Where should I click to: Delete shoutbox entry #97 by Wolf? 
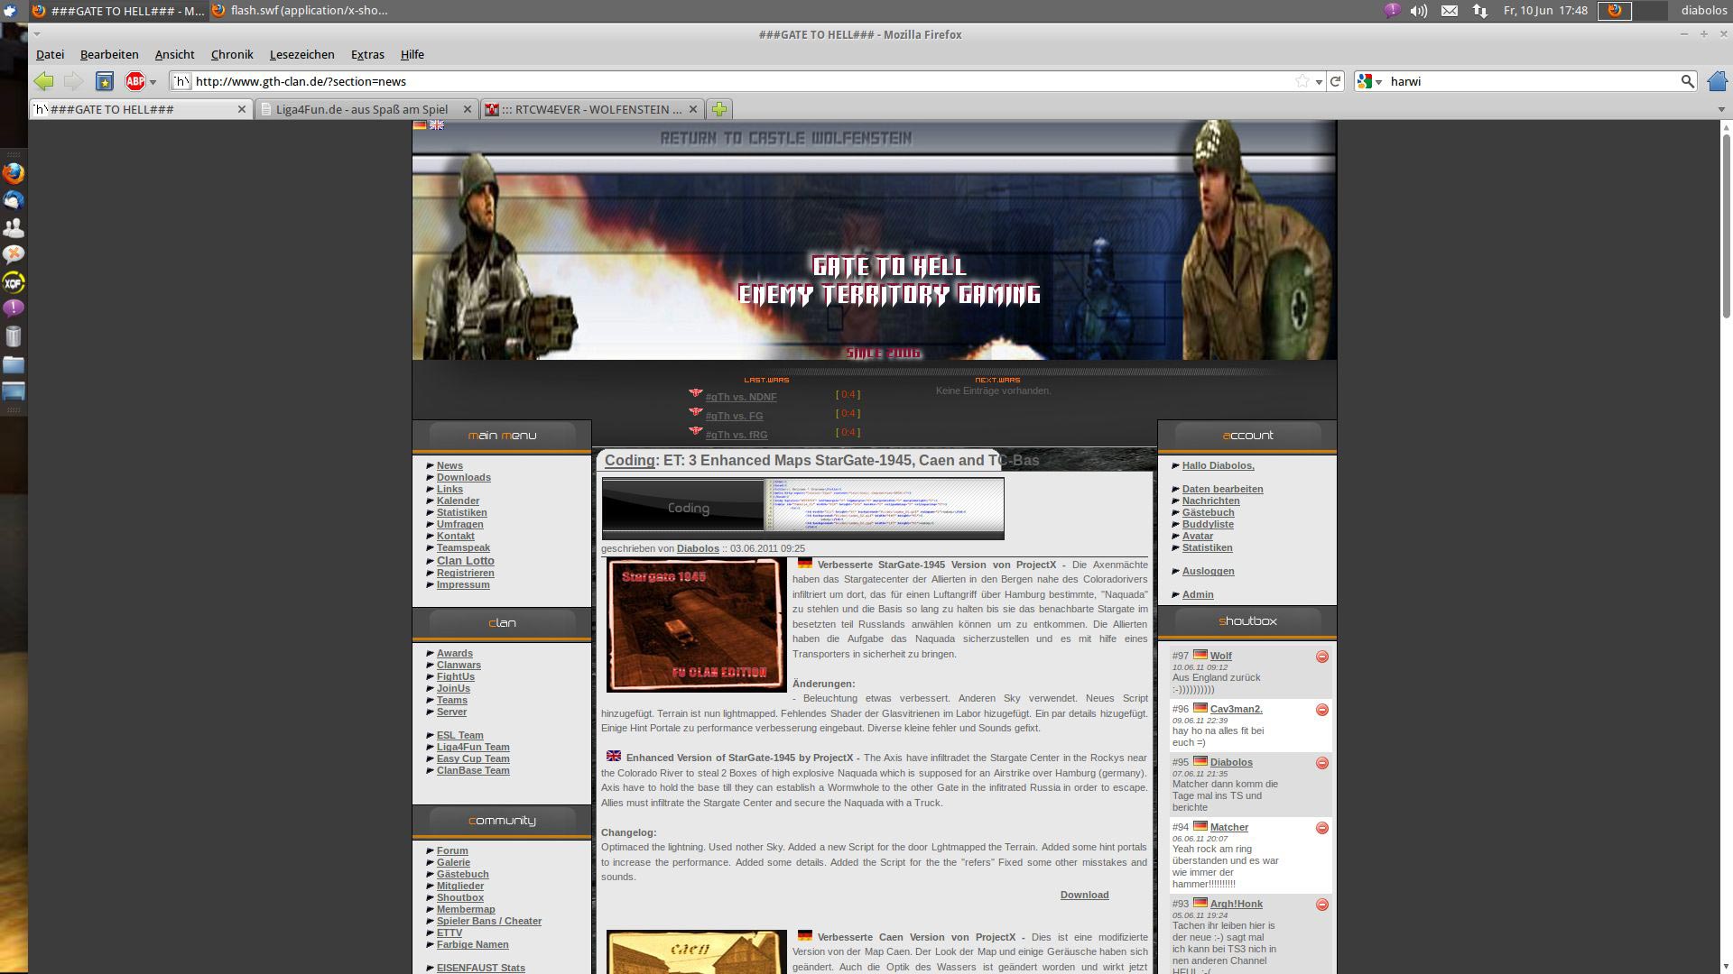(x=1322, y=657)
